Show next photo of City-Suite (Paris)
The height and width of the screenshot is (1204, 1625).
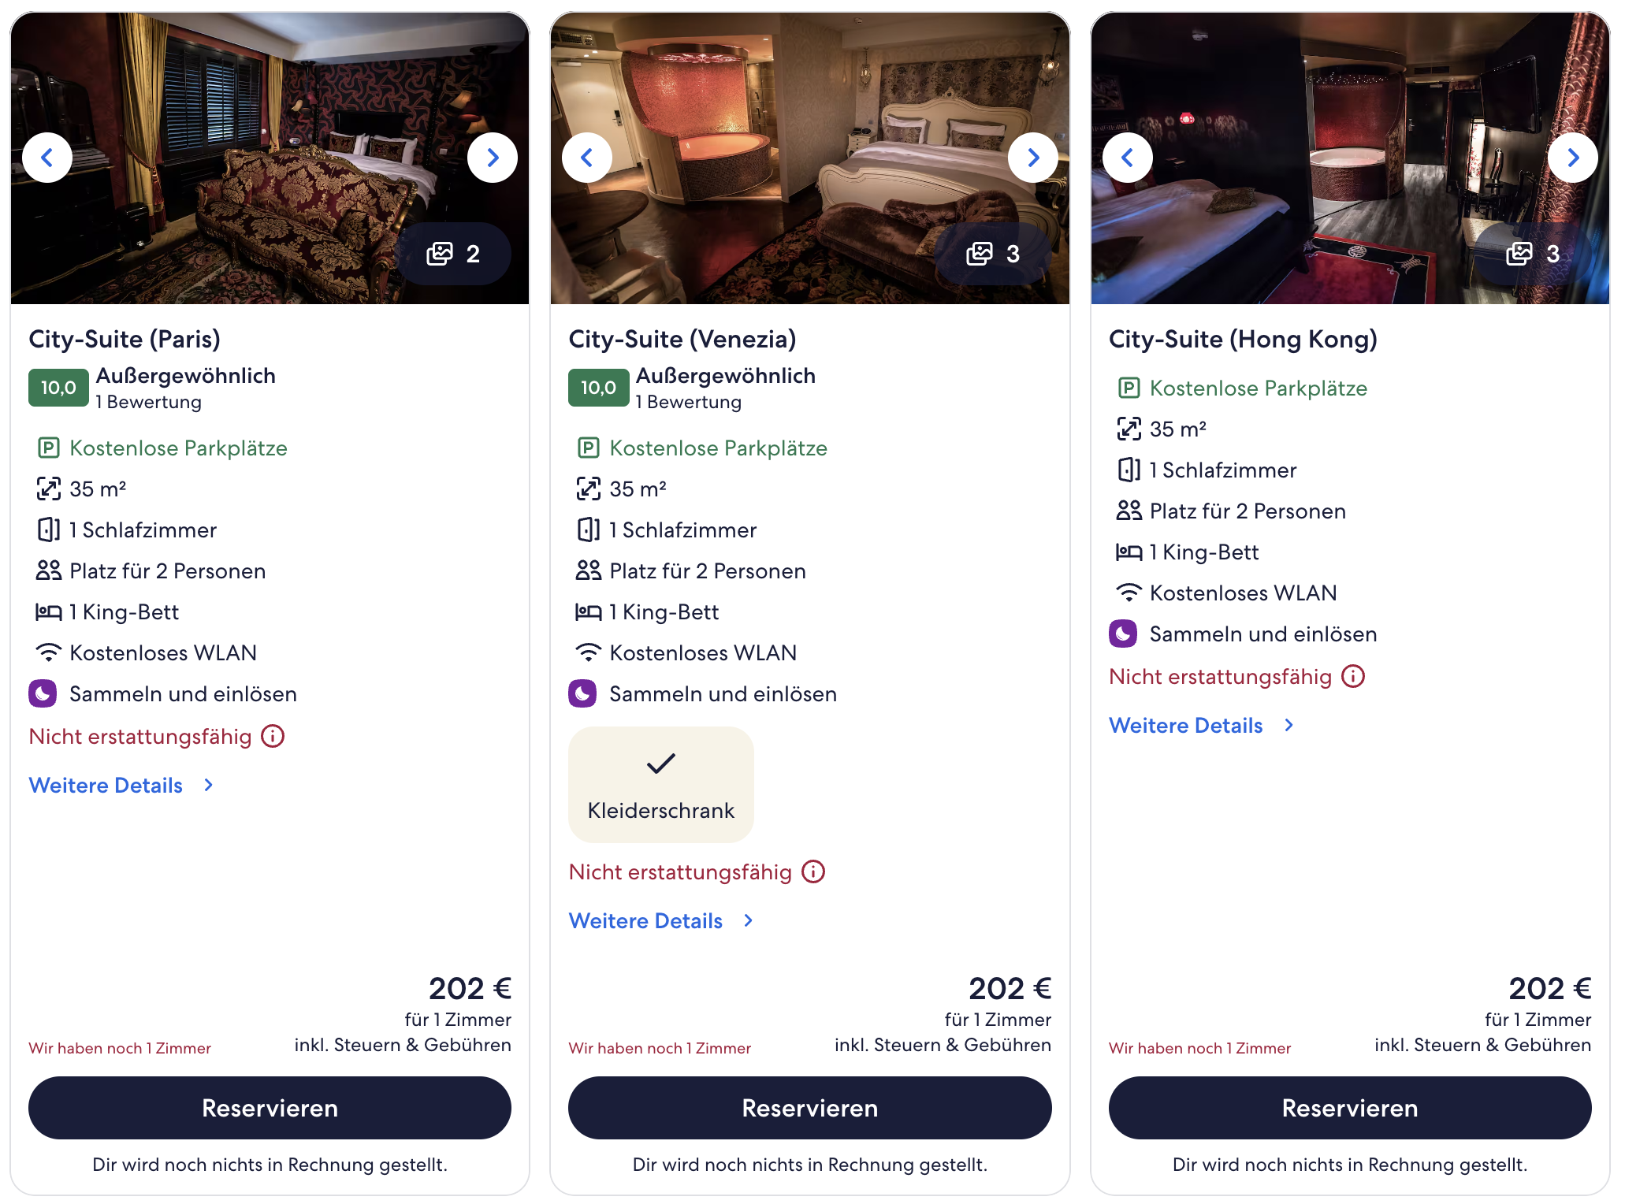(x=493, y=158)
